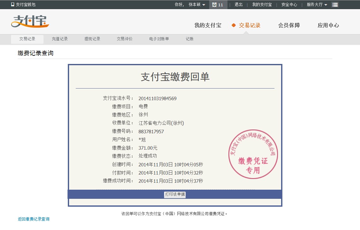This screenshot has height=230, width=360.
Task: Click 退出 to log out
Action: [239, 5]
